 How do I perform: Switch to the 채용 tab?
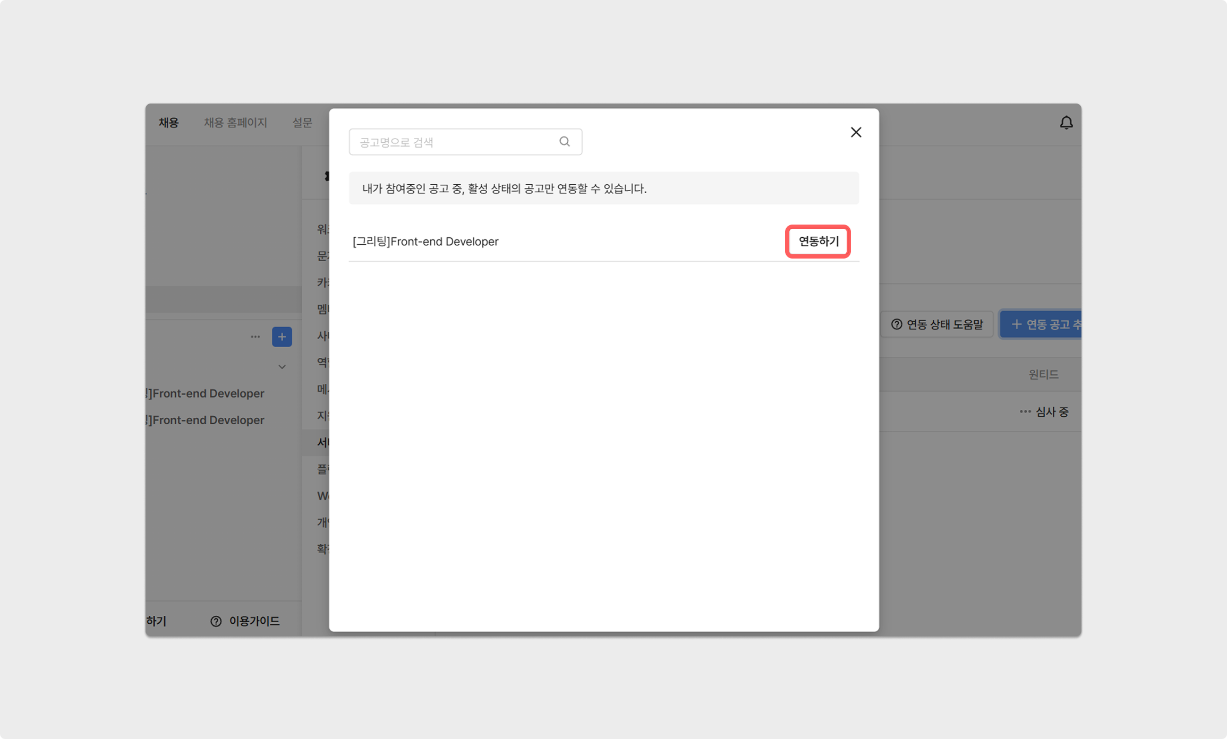click(169, 123)
